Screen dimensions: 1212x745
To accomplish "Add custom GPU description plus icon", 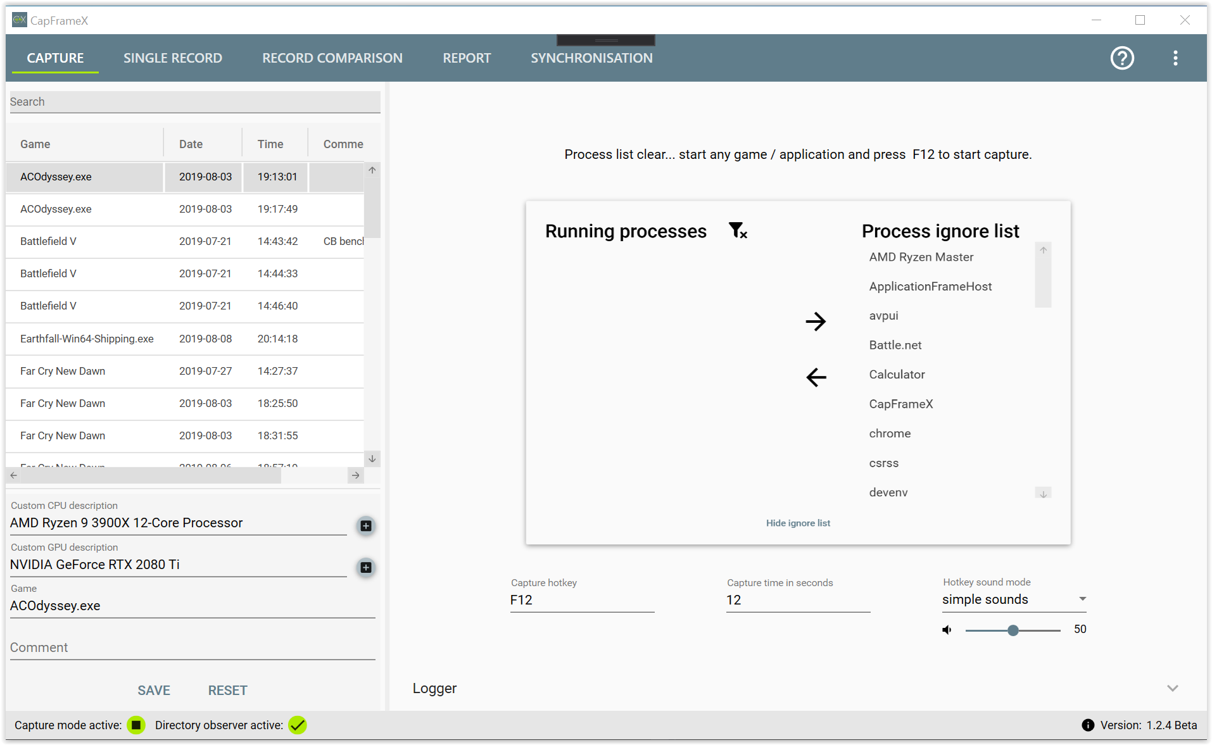I will click(366, 568).
